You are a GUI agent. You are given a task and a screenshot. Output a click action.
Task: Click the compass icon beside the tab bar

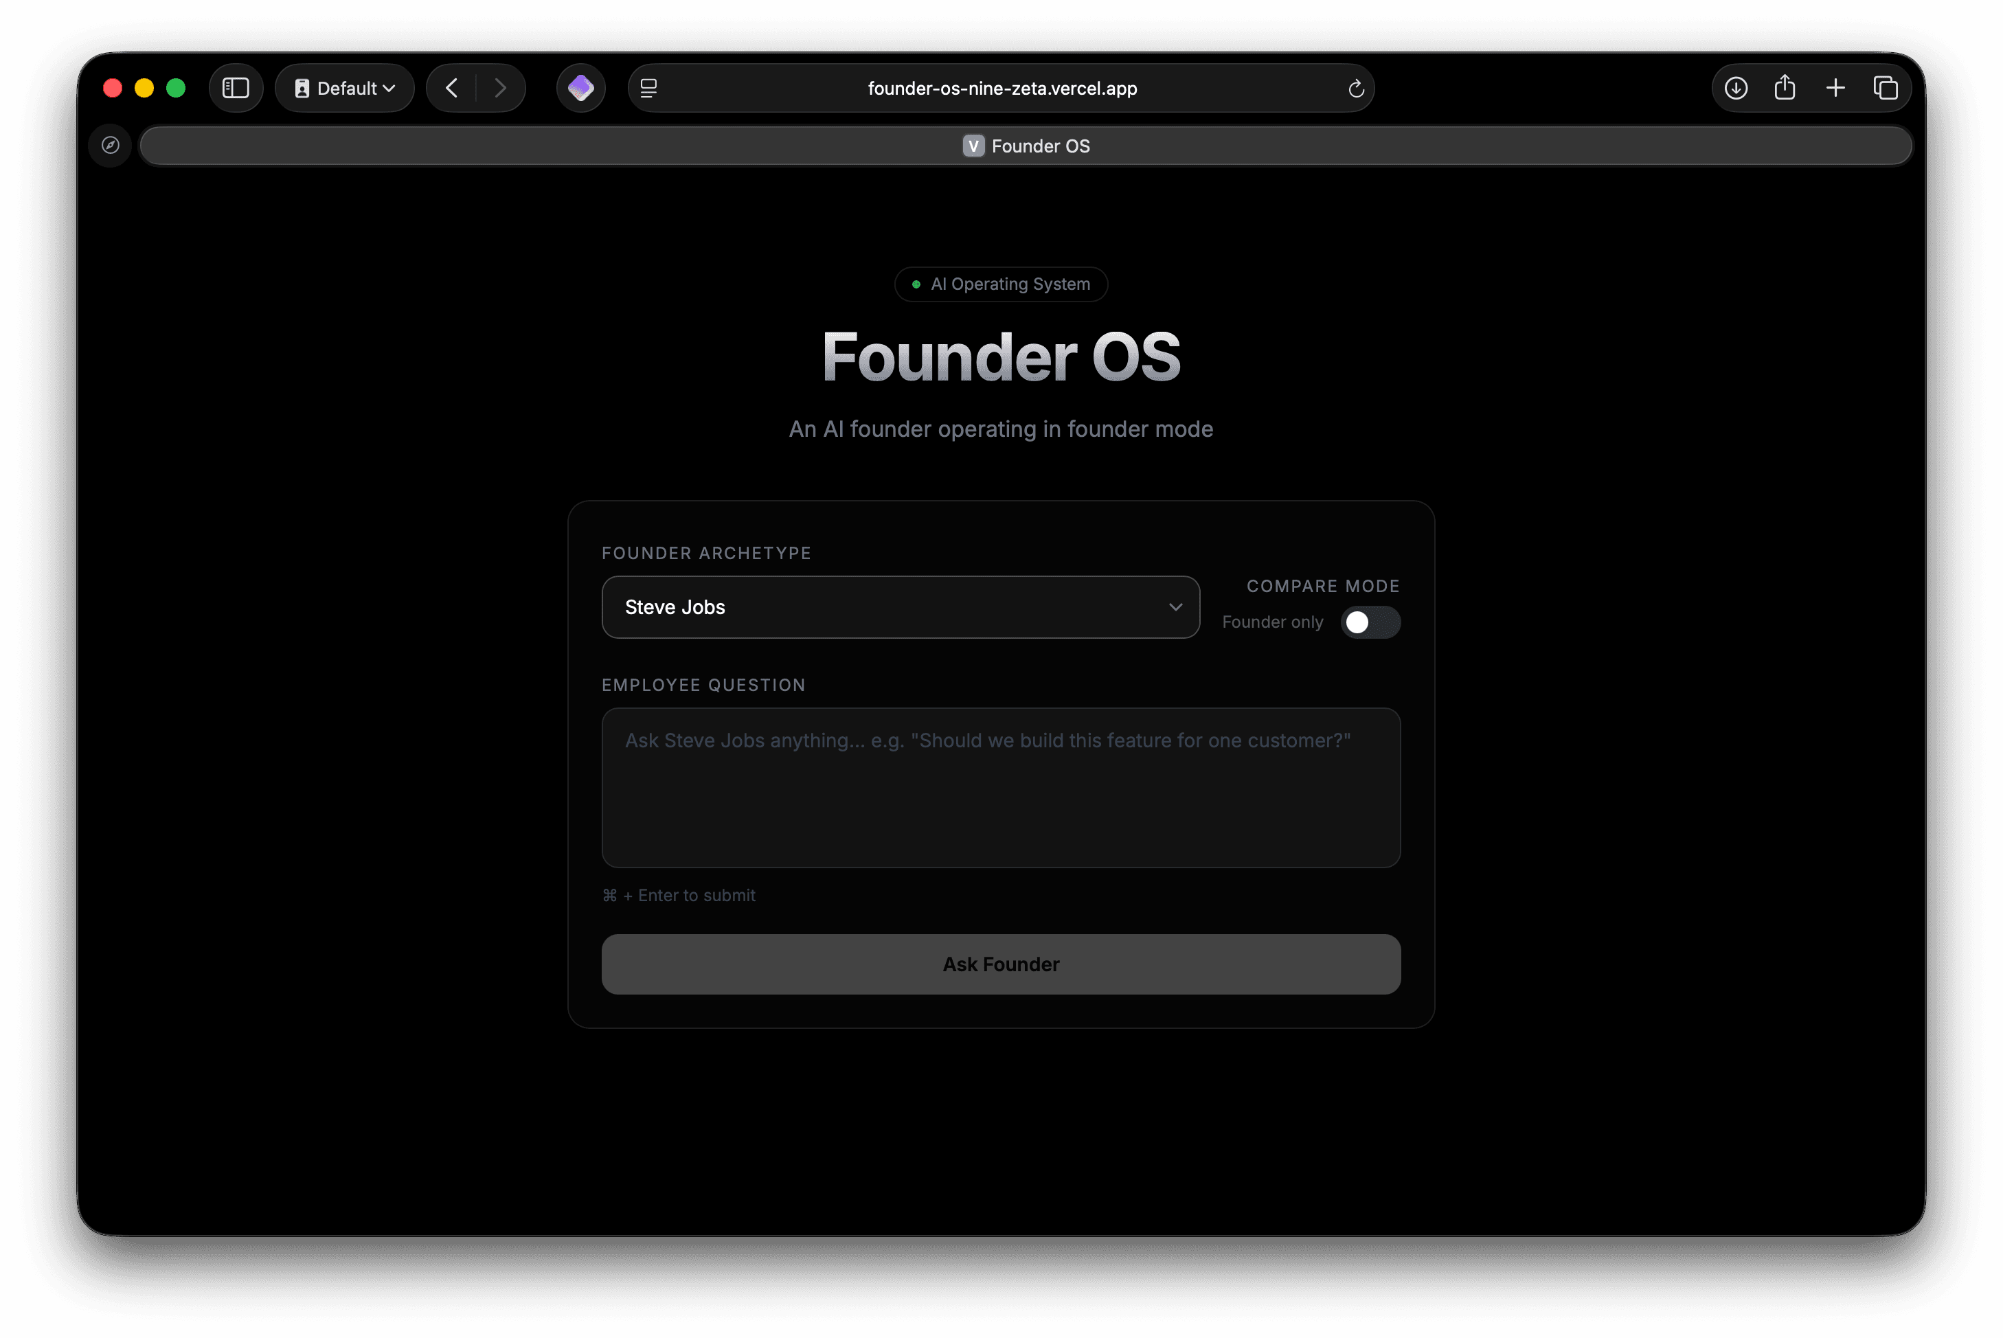pos(110,145)
